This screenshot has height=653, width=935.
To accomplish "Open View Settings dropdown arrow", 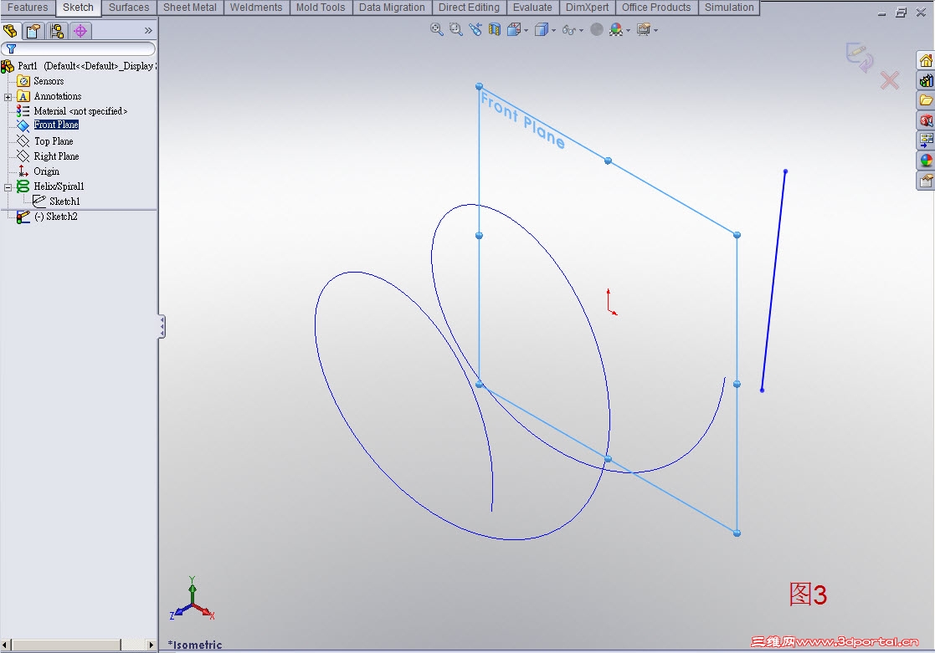I will tap(655, 30).
